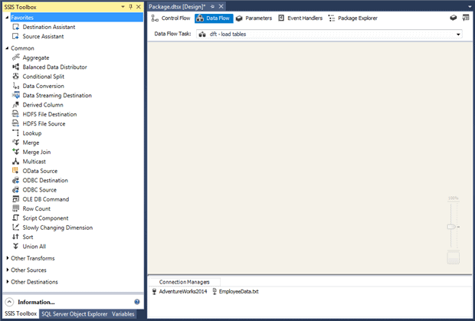Select the Merge Join icon

tap(15, 152)
